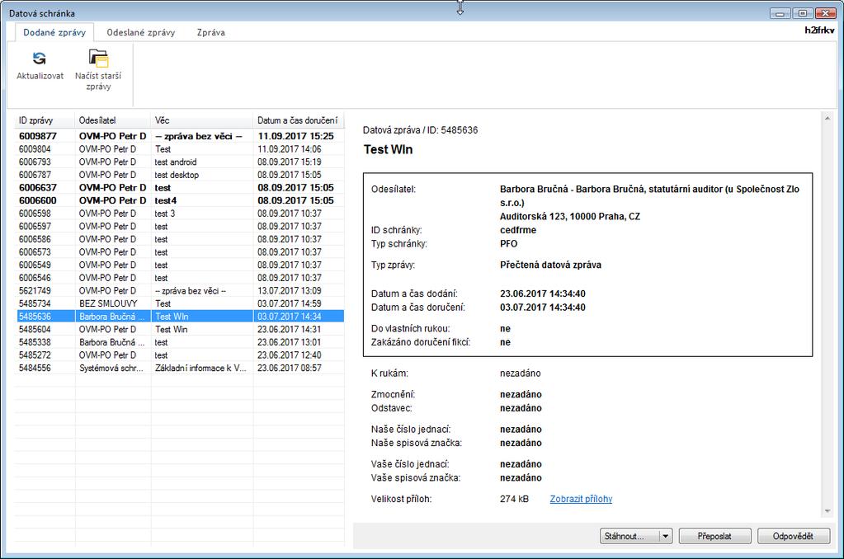Click the h2ifrkv mailbox ID label
Viewport: 844px width, 559px height.
click(x=819, y=31)
